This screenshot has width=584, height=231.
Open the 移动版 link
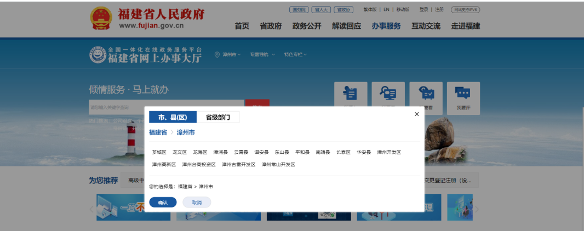[x=403, y=10]
